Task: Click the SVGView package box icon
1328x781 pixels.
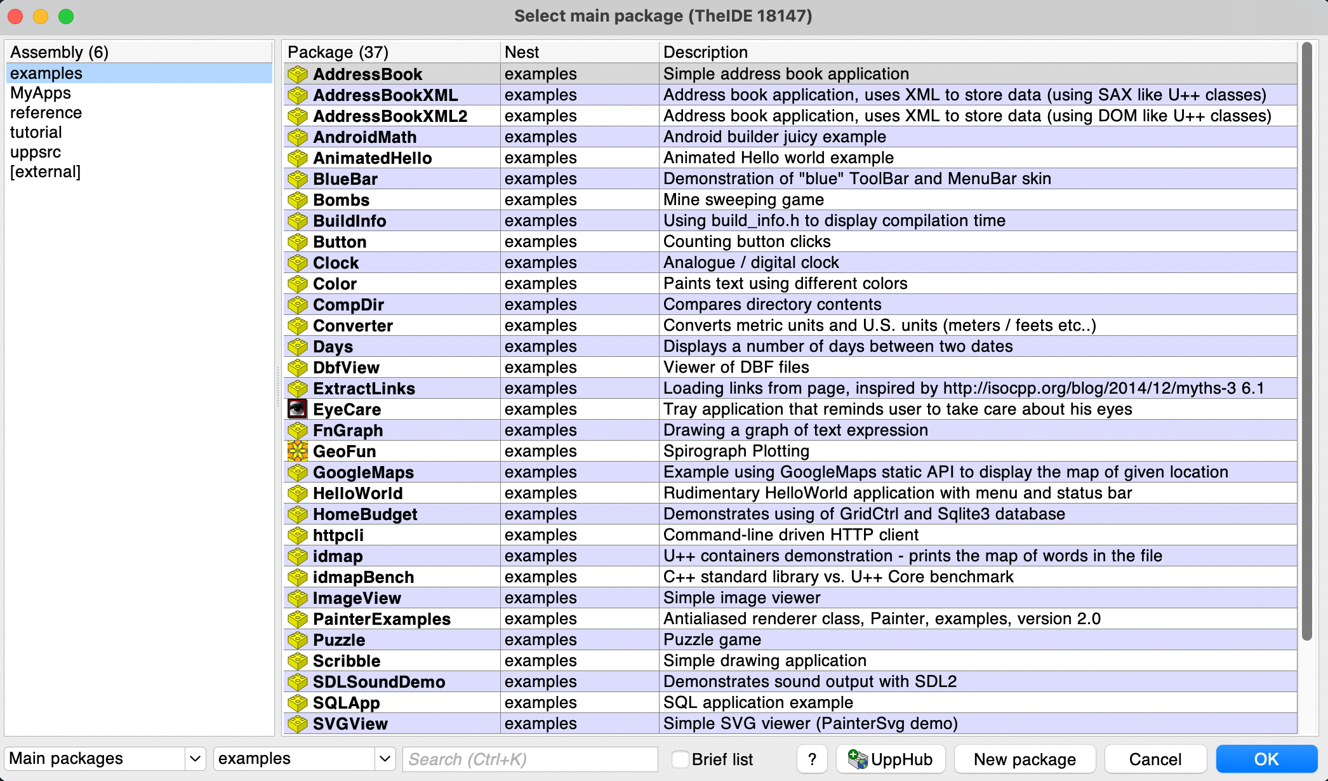Action: tap(297, 724)
